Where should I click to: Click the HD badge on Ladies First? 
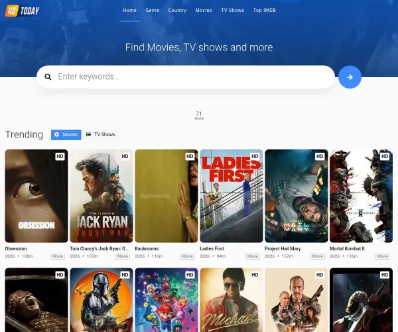point(255,156)
